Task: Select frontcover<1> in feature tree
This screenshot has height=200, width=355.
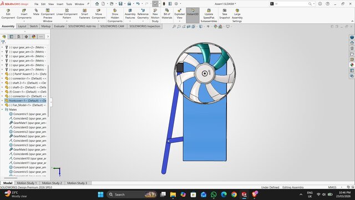Action: coord(26,101)
